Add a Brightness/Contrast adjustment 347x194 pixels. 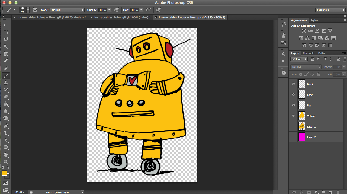[x=304, y=31]
